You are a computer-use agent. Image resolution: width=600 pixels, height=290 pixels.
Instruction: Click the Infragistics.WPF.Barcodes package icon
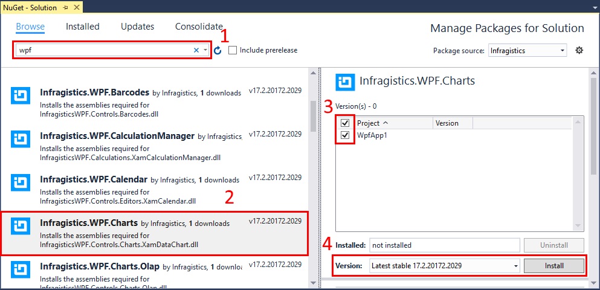click(21, 95)
